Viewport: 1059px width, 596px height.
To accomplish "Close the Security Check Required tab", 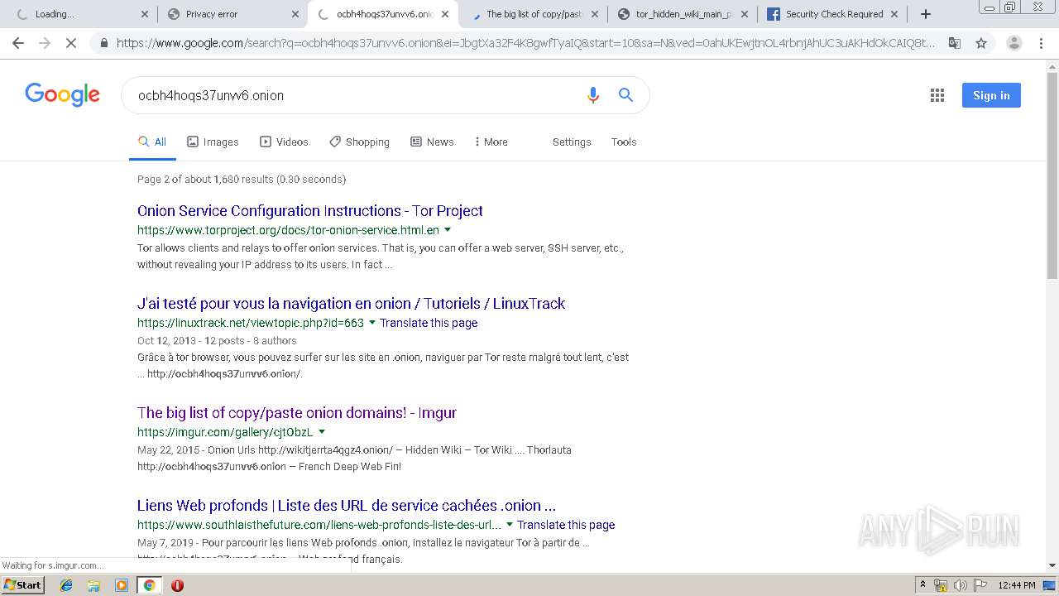I will (894, 14).
